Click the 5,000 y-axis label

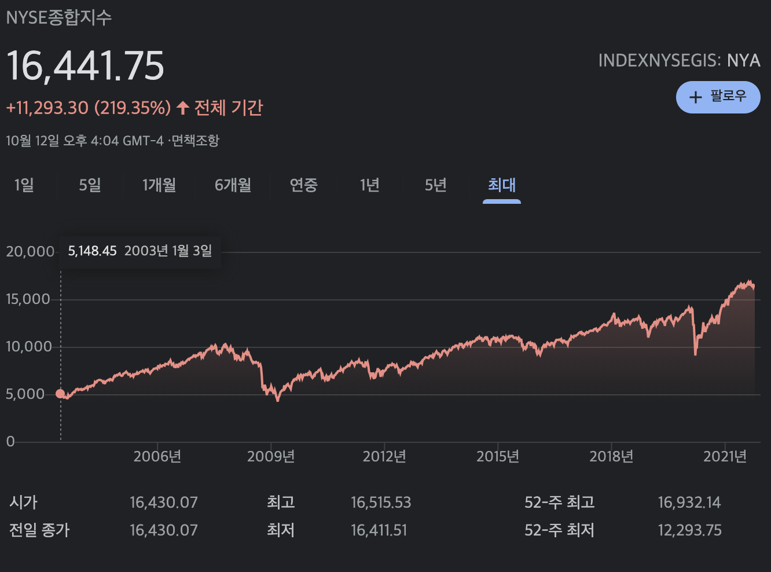pyautogui.click(x=25, y=394)
